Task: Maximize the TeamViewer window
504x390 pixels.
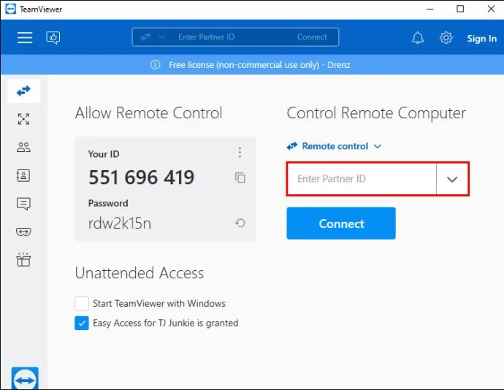Action: pyautogui.click(x=460, y=9)
